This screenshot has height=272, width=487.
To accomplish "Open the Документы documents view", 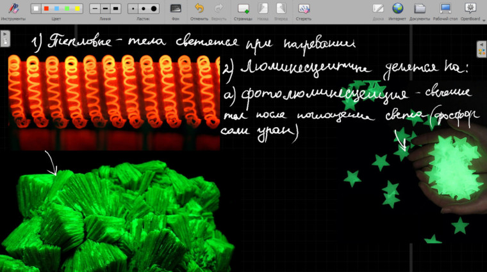I will click(x=420, y=11).
